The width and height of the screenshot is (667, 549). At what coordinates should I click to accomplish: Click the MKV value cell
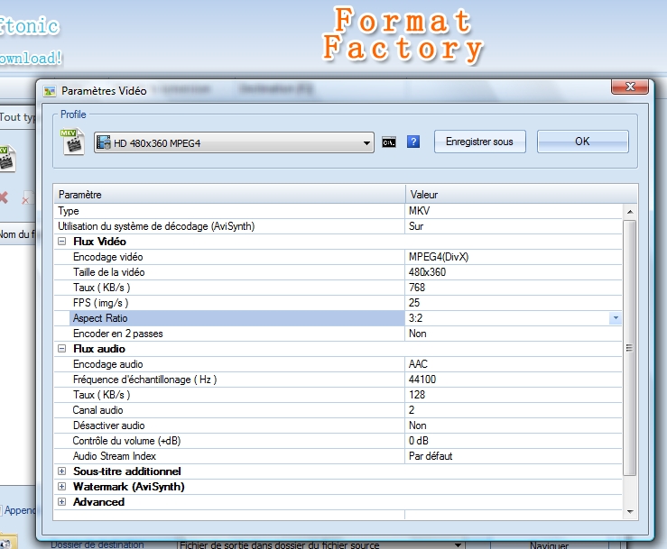[x=514, y=211]
